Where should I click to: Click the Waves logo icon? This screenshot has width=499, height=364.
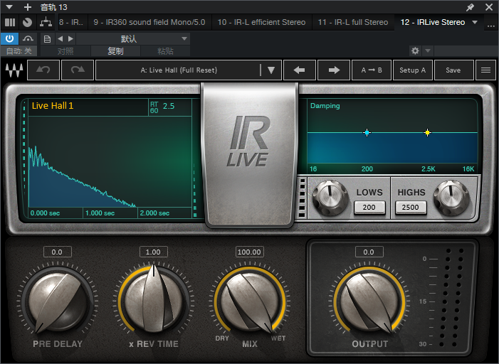(14, 70)
